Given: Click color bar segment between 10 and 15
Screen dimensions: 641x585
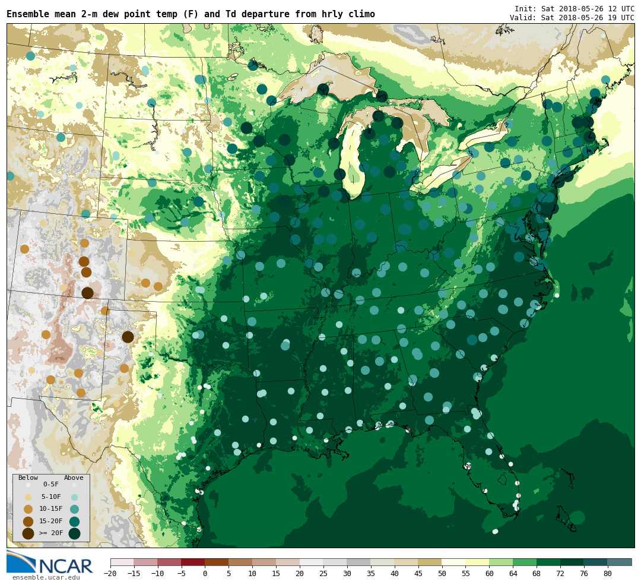Looking at the screenshot, I should [x=265, y=562].
